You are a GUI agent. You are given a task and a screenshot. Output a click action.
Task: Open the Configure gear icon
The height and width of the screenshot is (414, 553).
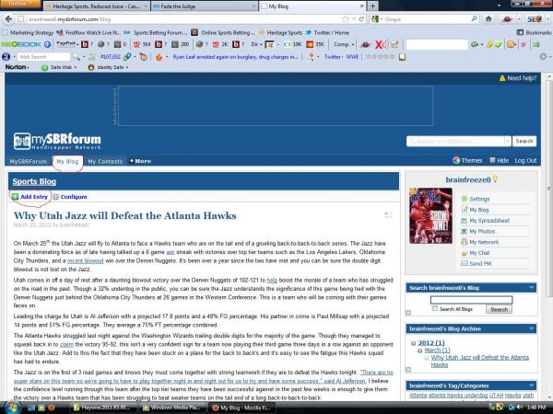coord(55,197)
